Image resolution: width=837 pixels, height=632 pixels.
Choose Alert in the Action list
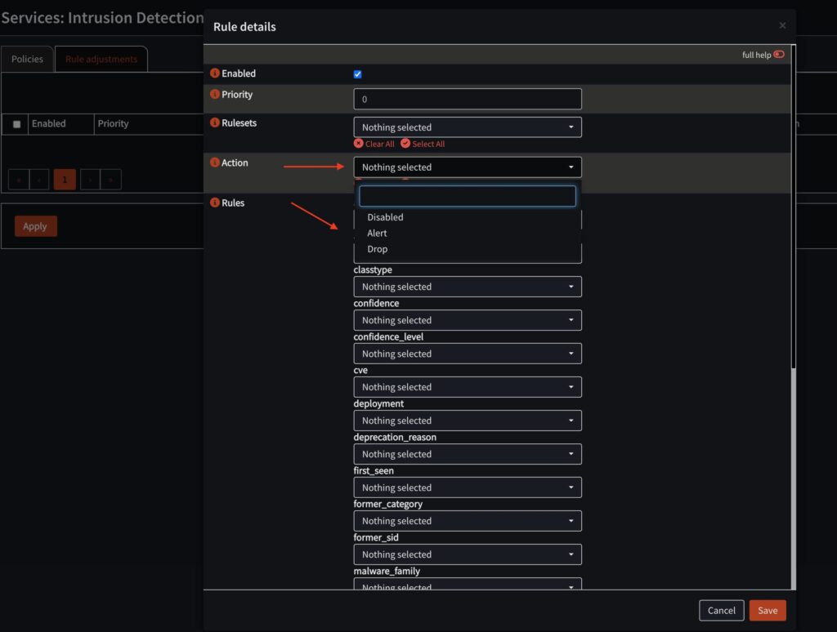(x=467, y=233)
